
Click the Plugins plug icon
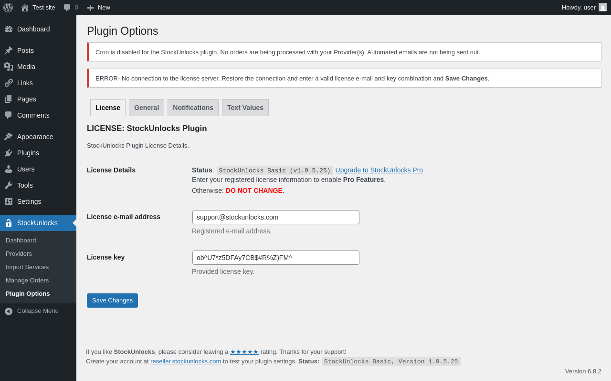(x=9, y=153)
